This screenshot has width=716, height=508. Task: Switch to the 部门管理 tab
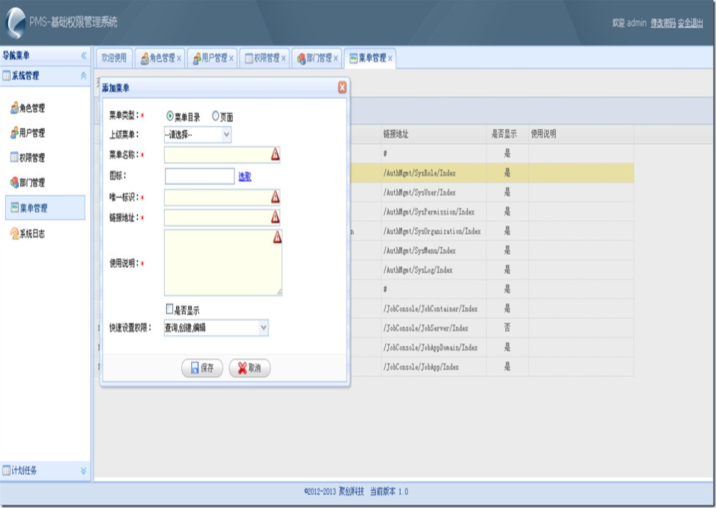pos(318,58)
